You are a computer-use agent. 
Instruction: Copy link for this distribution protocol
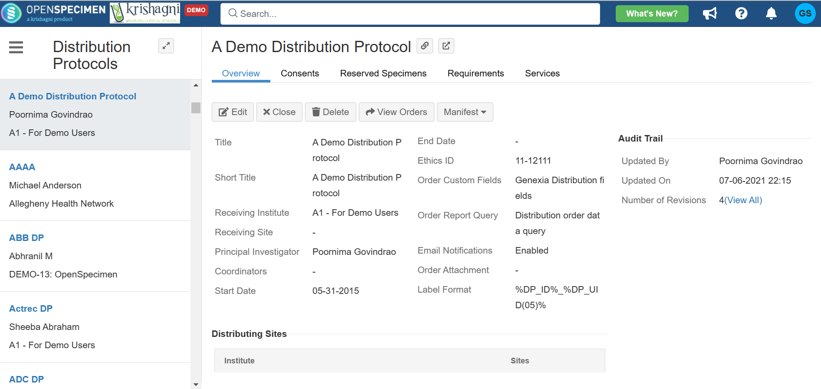(425, 46)
